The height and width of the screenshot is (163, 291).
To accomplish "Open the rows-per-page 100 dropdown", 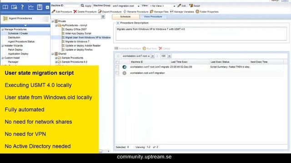I will pos(170,56).
